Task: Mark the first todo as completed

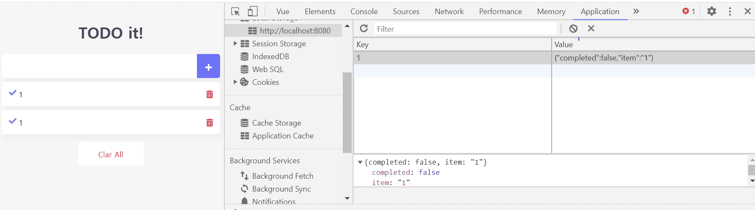Action: click(12, 93)
